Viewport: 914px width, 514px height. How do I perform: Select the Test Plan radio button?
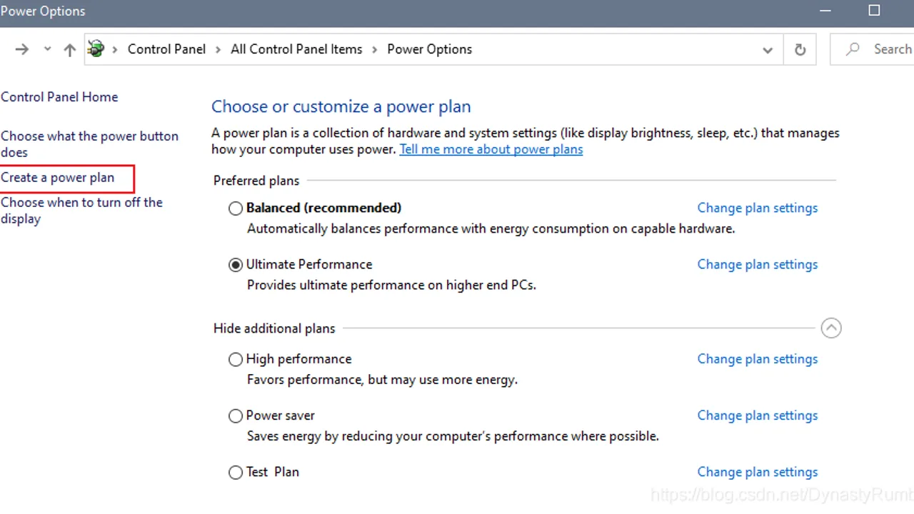click(236, 473)
